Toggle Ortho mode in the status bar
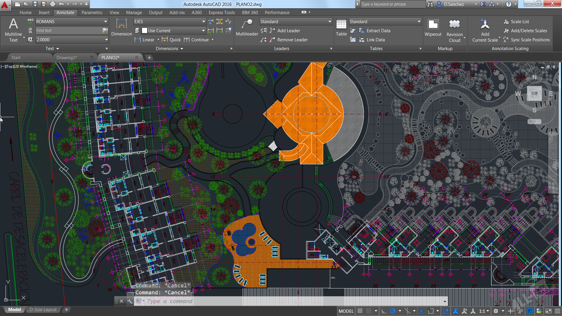Image resolution: width=562 pixels, height=316 pixels. coord(384,311)
